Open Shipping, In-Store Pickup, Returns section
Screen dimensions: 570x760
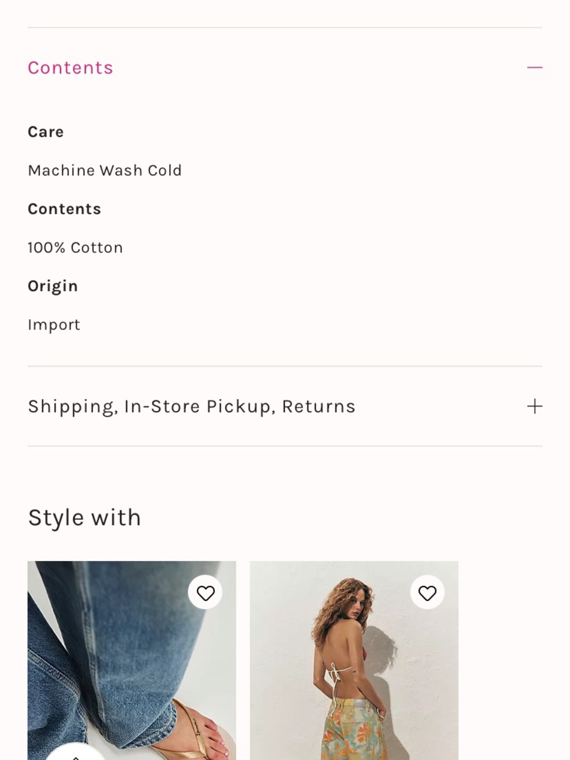[x=285, y=407]
